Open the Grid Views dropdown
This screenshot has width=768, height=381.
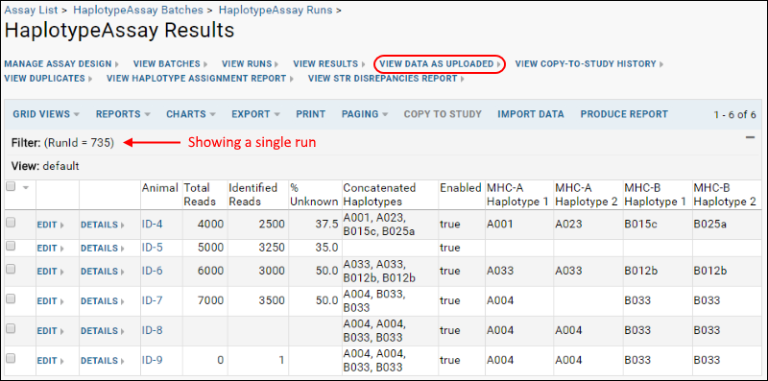click(46, 114)
